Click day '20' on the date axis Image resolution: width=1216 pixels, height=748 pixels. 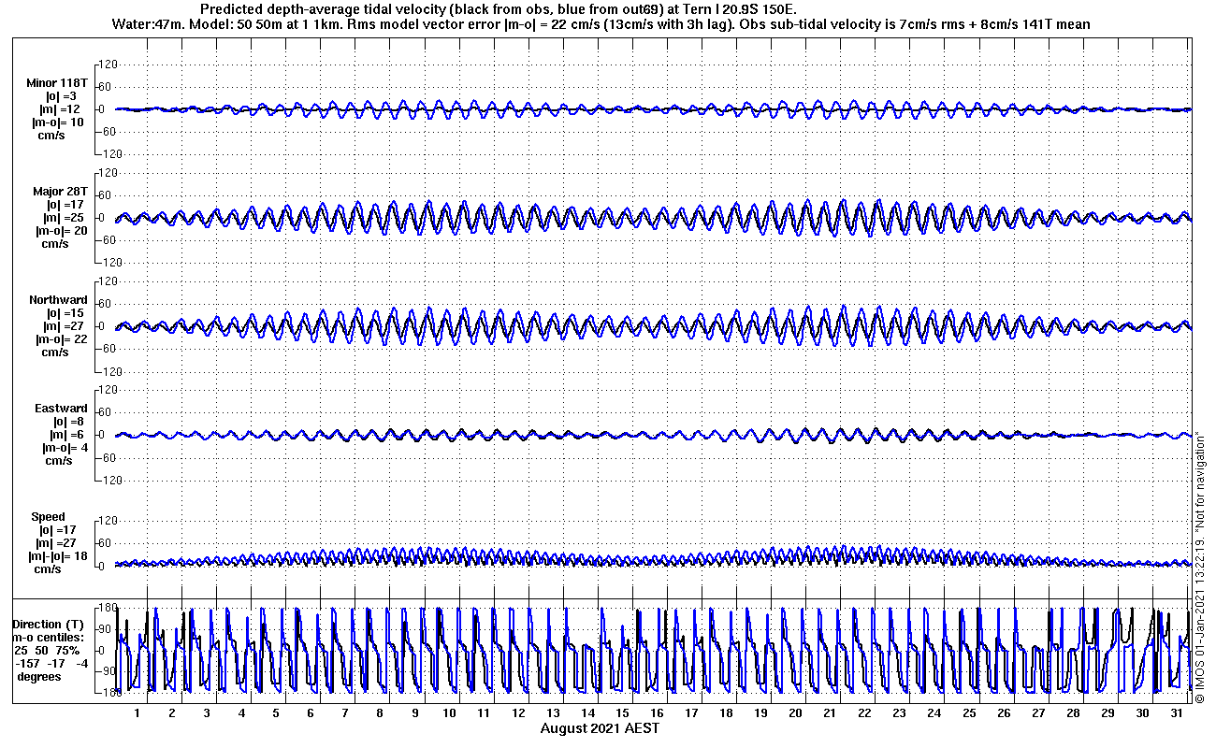[795, 712]
